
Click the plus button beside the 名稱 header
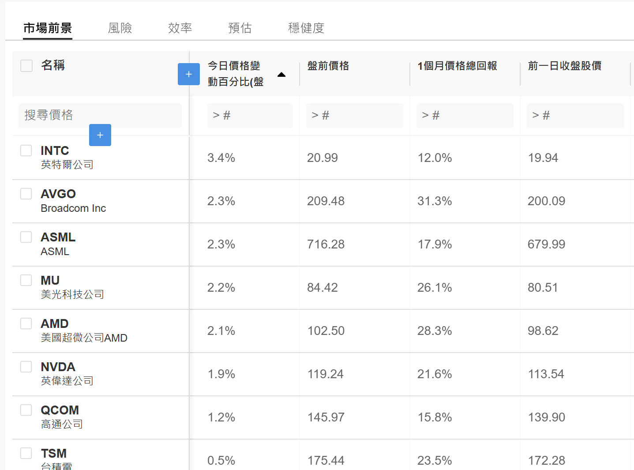189,74
